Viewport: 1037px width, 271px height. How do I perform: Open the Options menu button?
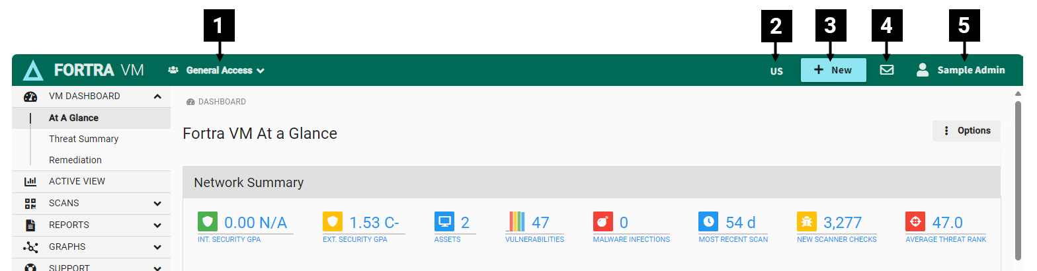966,131
